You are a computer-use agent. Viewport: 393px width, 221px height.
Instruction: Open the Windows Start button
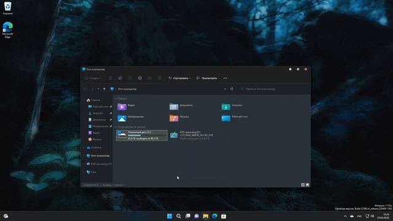169,216
